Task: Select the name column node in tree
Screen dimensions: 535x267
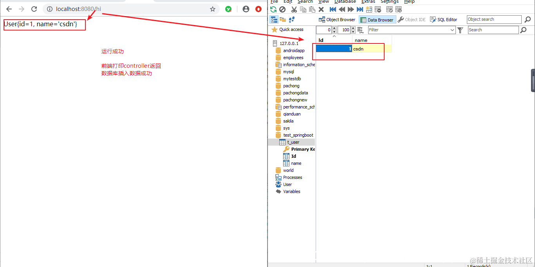Action: point(296,163)
